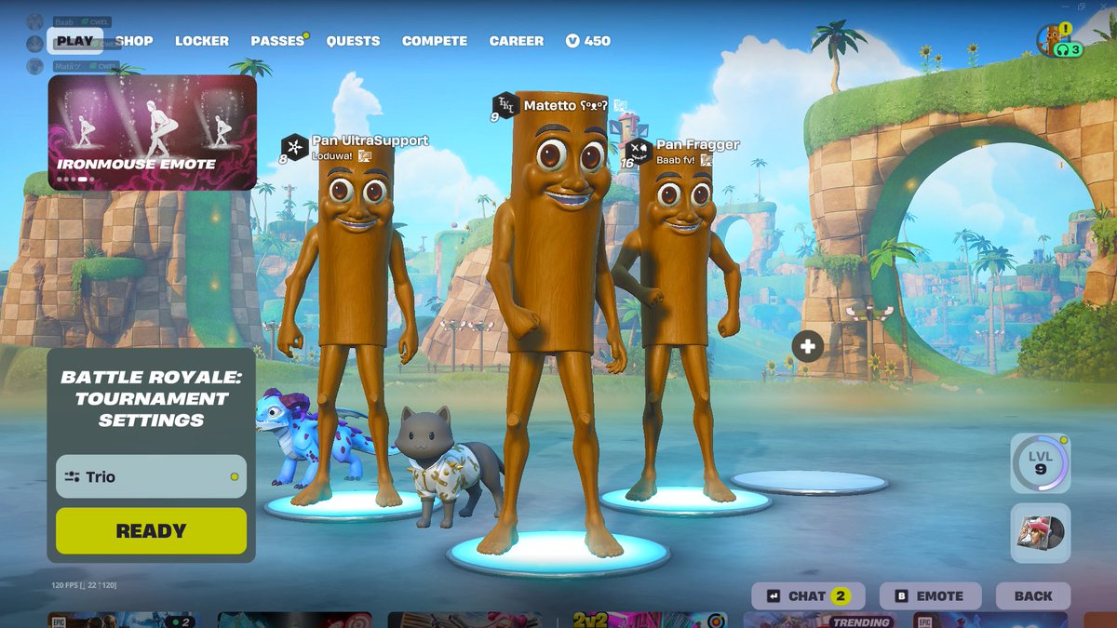Invite a player with the plus icon
This screenshot has width=1117, height=628.
(x=807, y=347)
